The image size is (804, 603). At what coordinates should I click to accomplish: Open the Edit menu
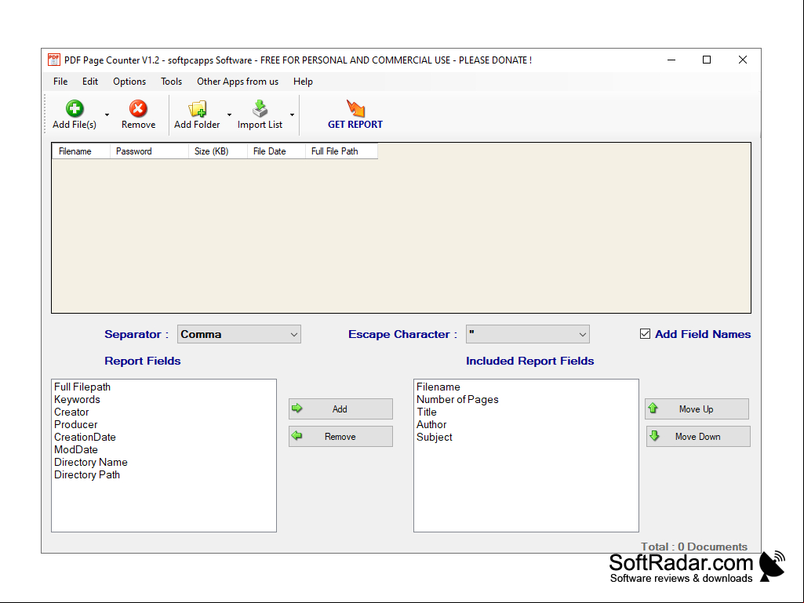[x=90, y=82]
